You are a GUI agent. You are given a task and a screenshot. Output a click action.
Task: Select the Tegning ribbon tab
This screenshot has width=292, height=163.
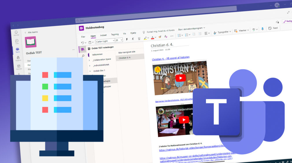(x=115, y=34)
